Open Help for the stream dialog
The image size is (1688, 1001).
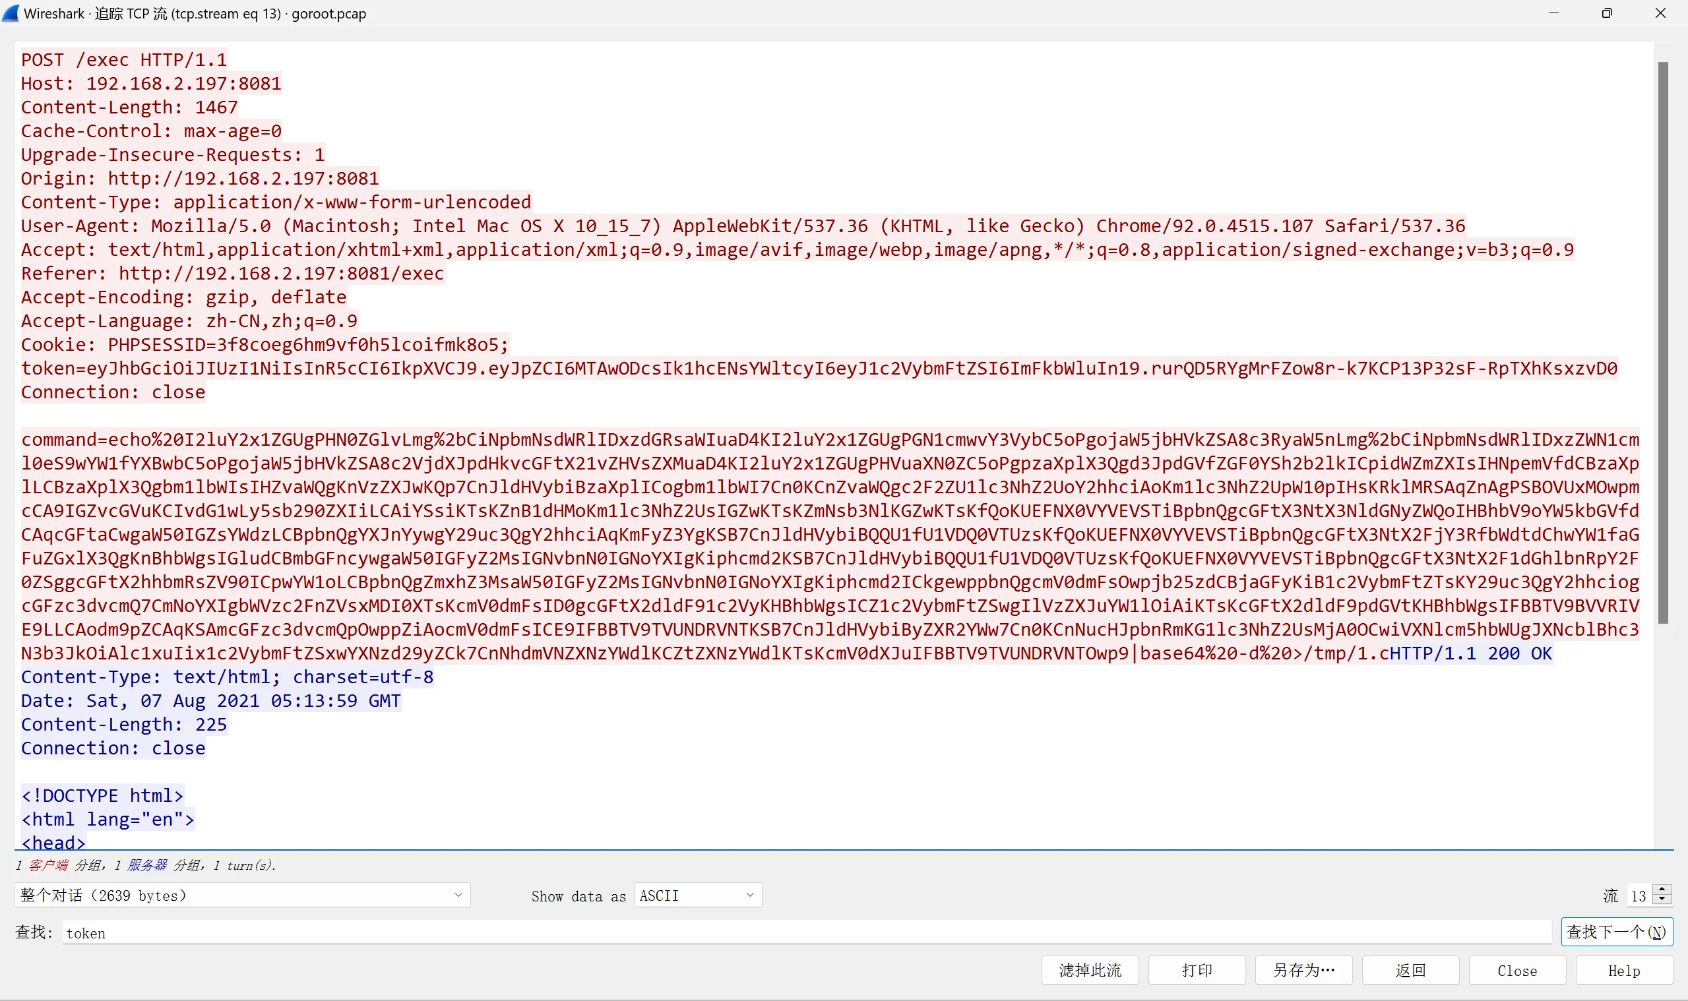click(x=1623, y=970)
